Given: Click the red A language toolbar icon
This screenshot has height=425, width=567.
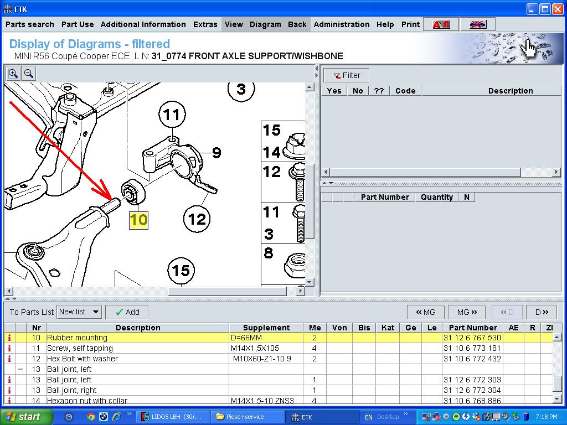Looking at the screenshot, I should click(x=441, y=24).
